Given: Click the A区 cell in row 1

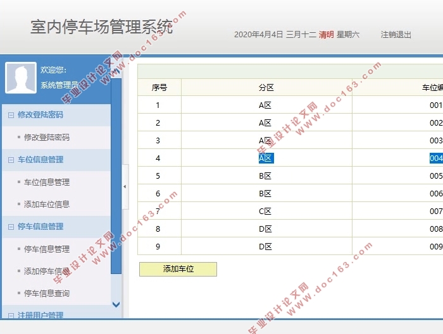Looking at the screenshot, I should [265, 105].
